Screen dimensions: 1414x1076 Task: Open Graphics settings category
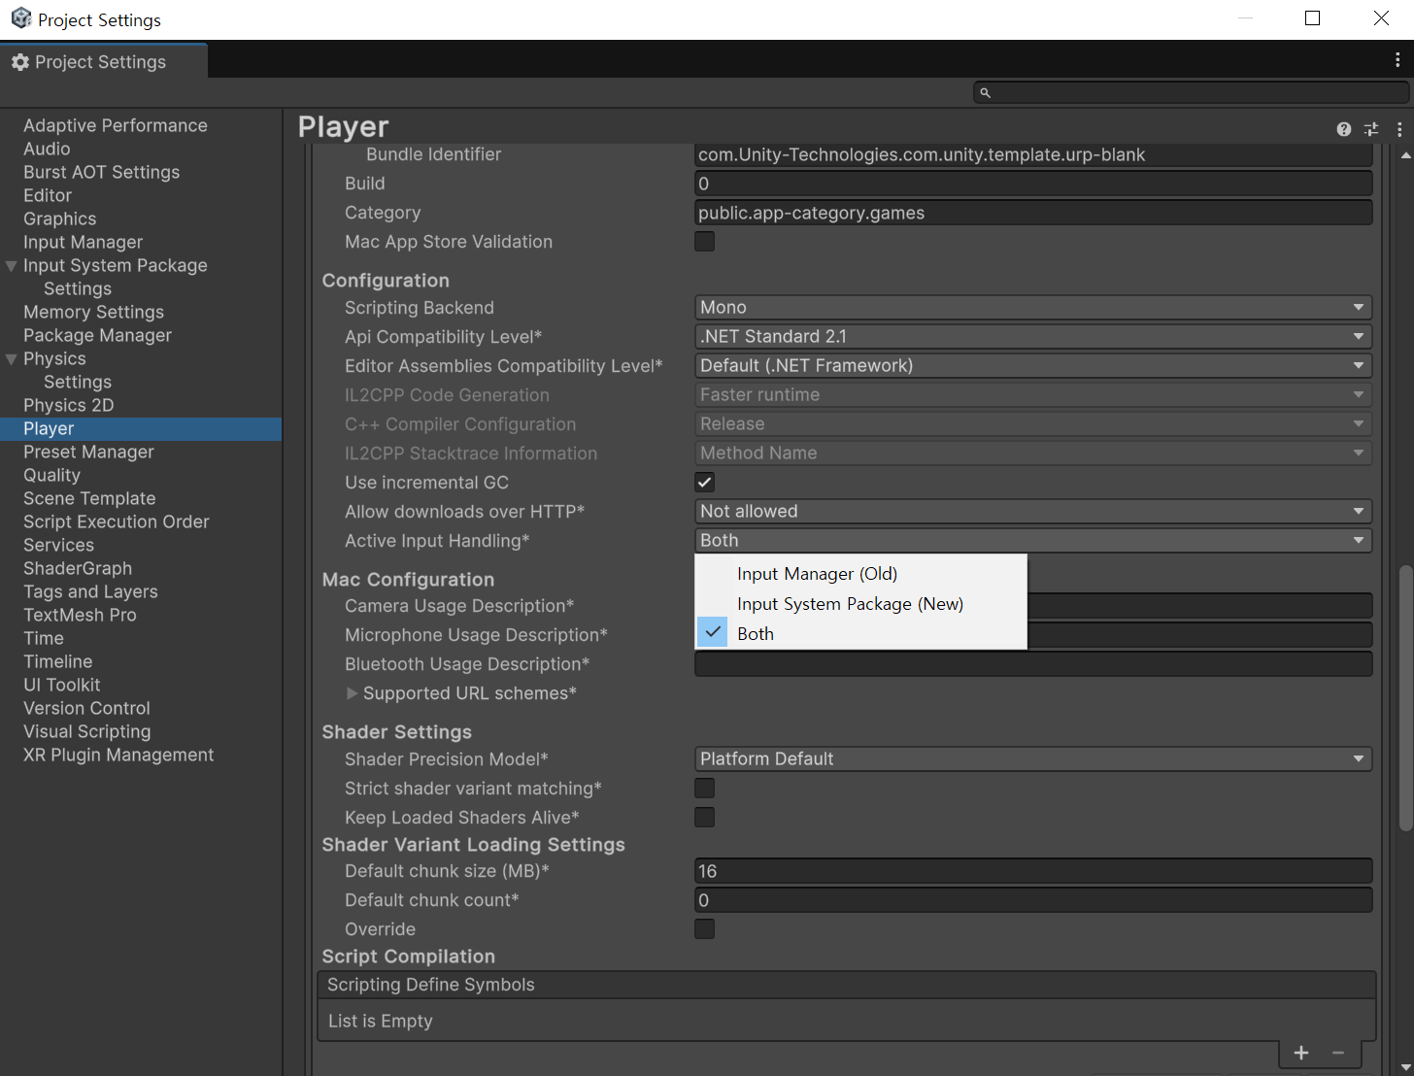(x=60, y=219)
